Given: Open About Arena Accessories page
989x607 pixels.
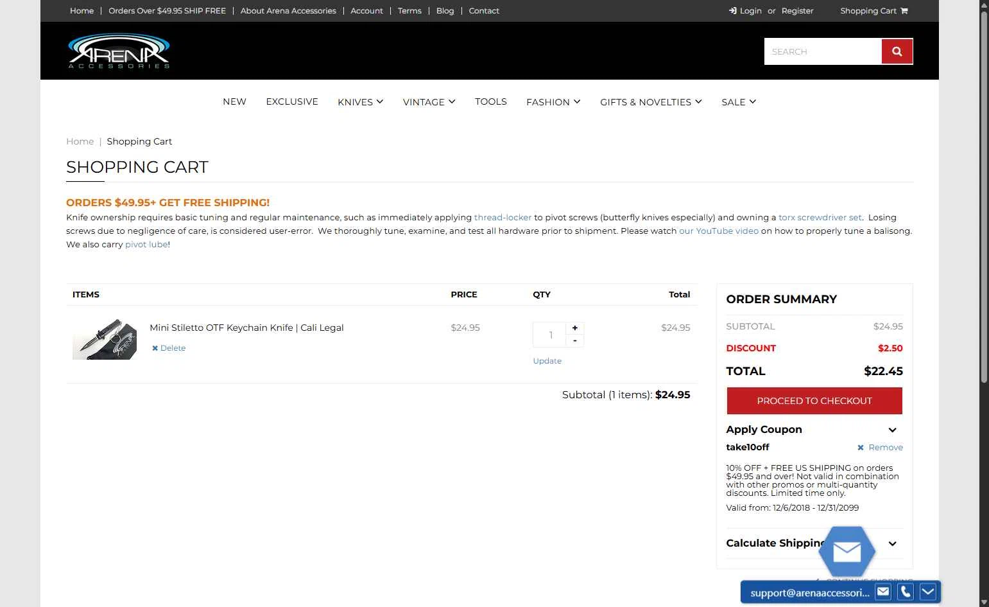Looking at the screenshot, I should (x=288, y=11).
